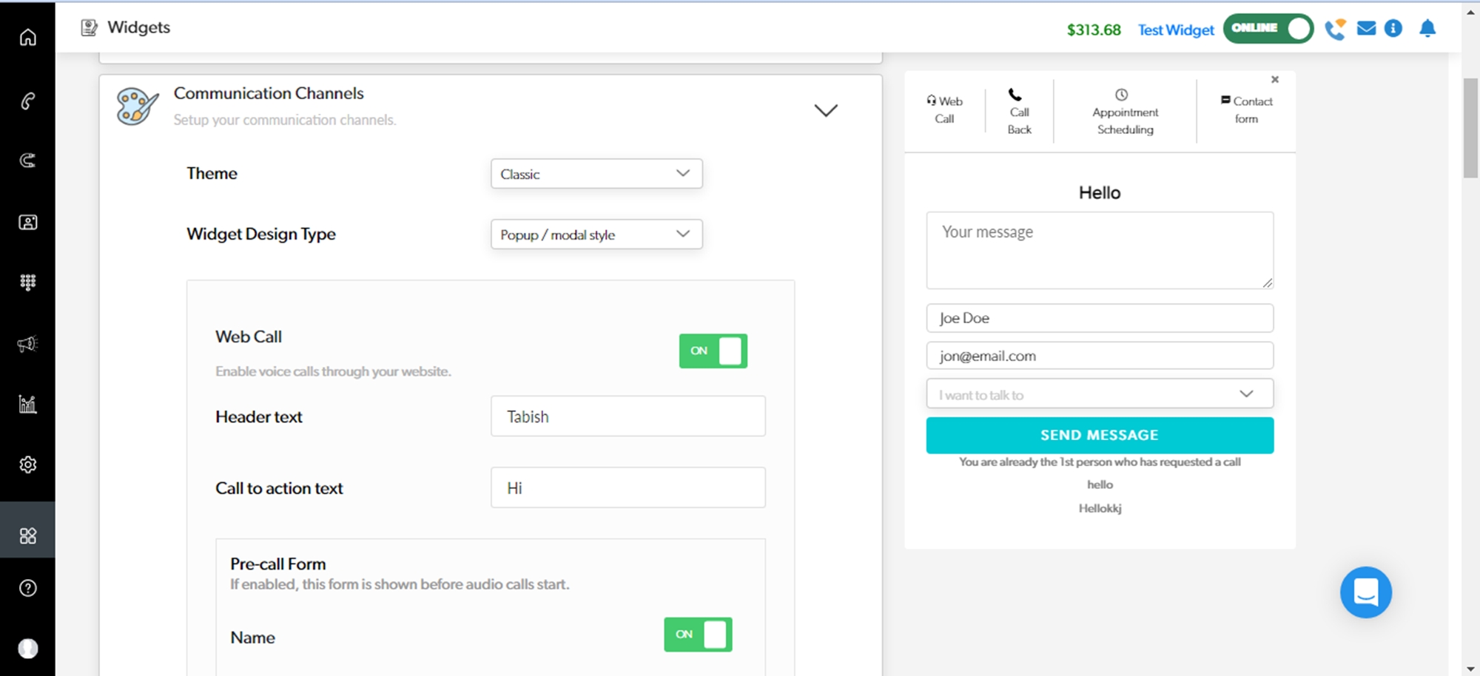
Task: Expand the 'I want to talk to' dropdown
Action: pyautogui.click(x=1099, y=394)
